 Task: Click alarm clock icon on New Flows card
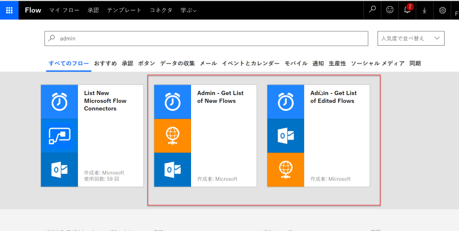(173, 102)
